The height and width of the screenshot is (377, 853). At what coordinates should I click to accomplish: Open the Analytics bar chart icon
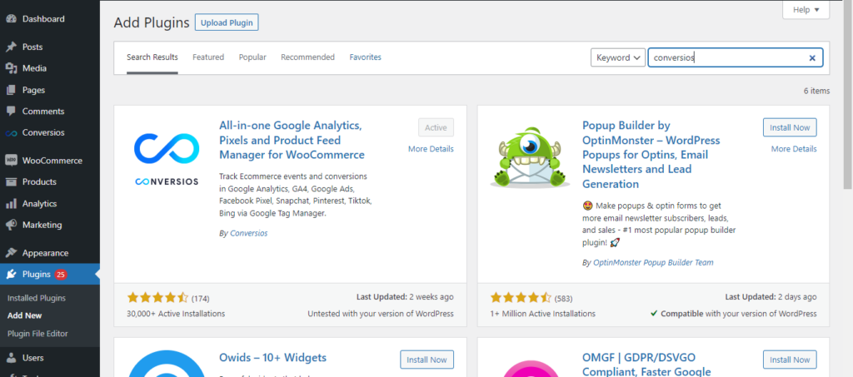pyautogui.click(x=11, y=204)
